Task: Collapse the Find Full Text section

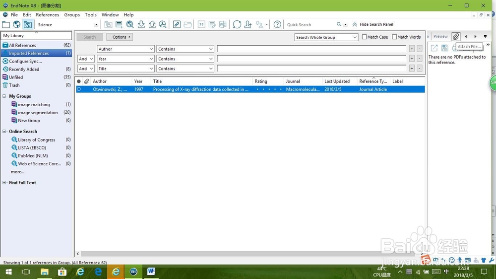Action: (x=4, y=182)
